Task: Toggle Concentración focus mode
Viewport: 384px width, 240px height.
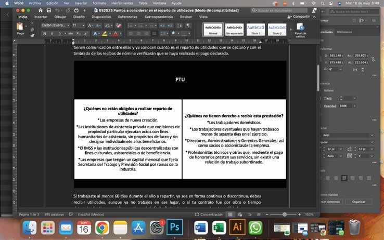Action: 209,215
